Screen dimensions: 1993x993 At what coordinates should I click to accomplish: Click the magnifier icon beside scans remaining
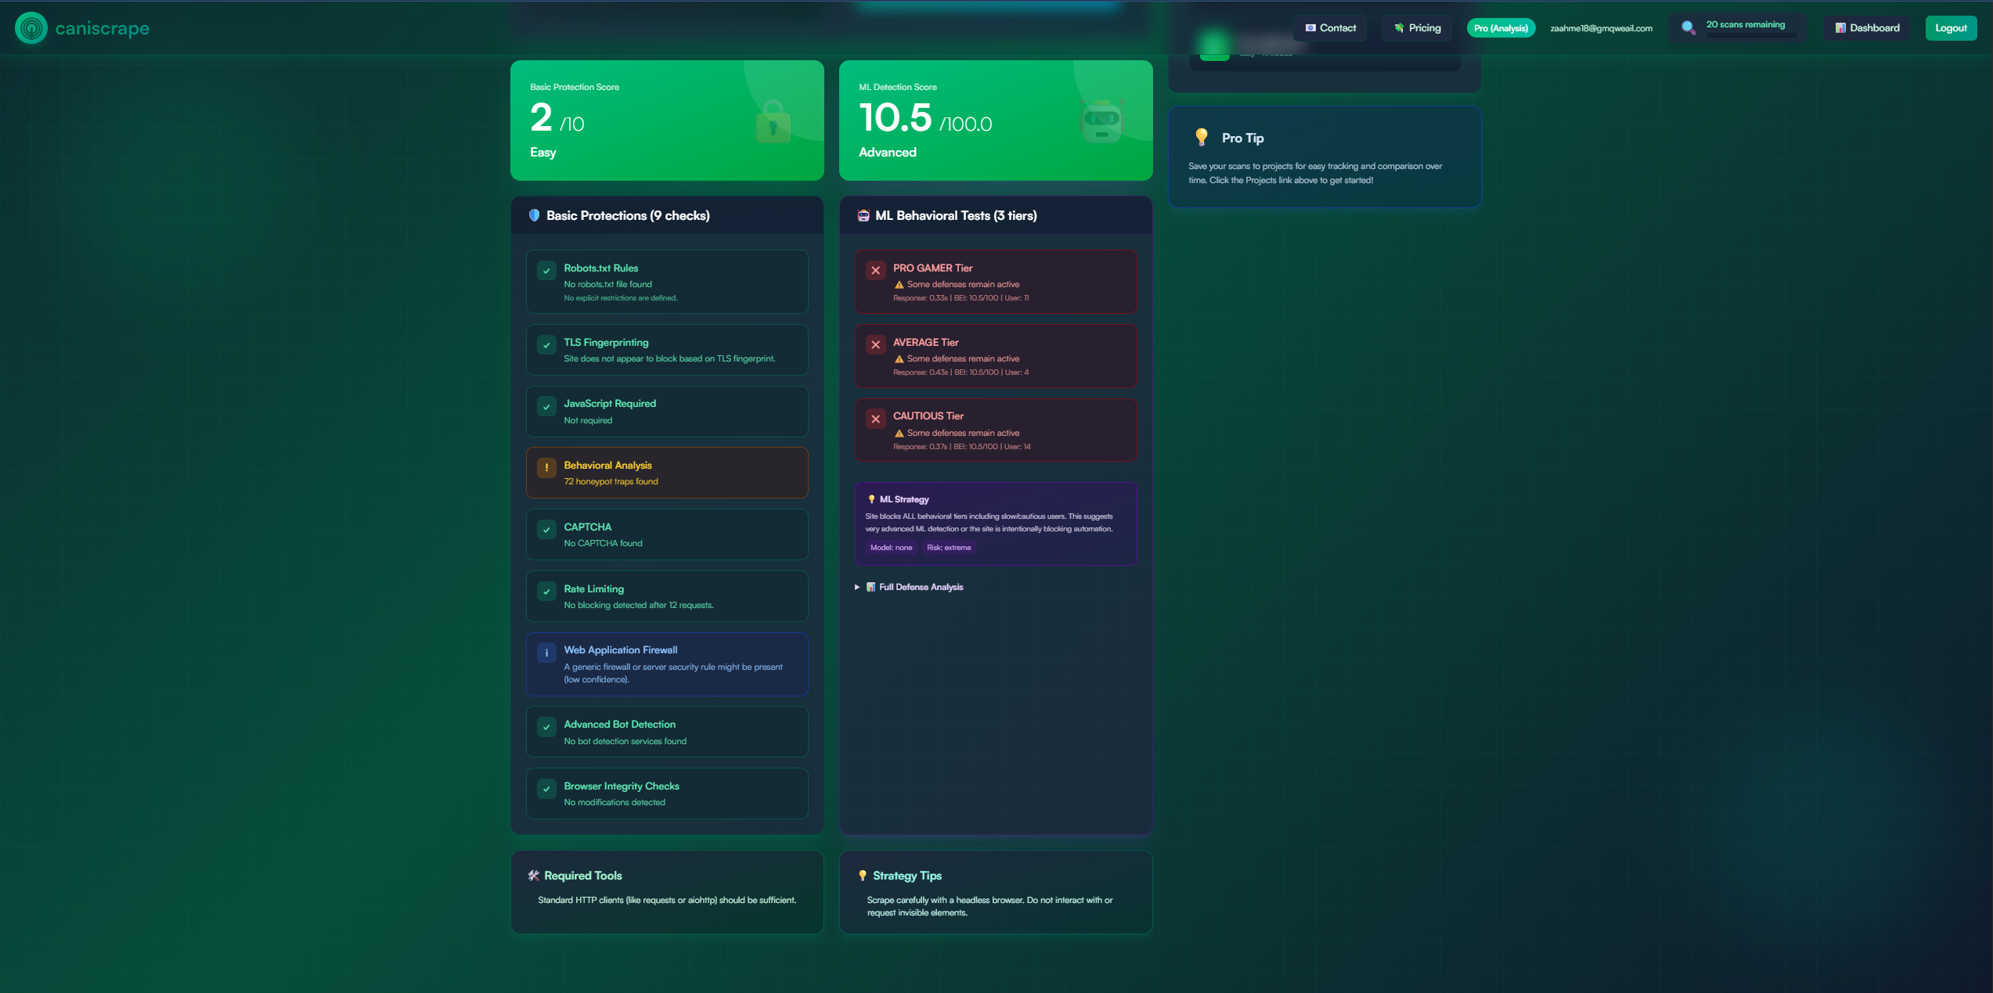(x=1688, y=28)
